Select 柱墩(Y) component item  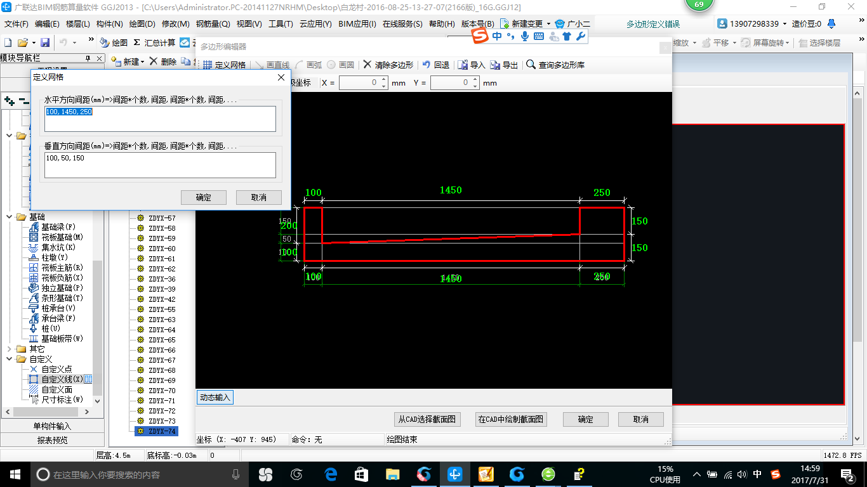(x=48, y=257)
